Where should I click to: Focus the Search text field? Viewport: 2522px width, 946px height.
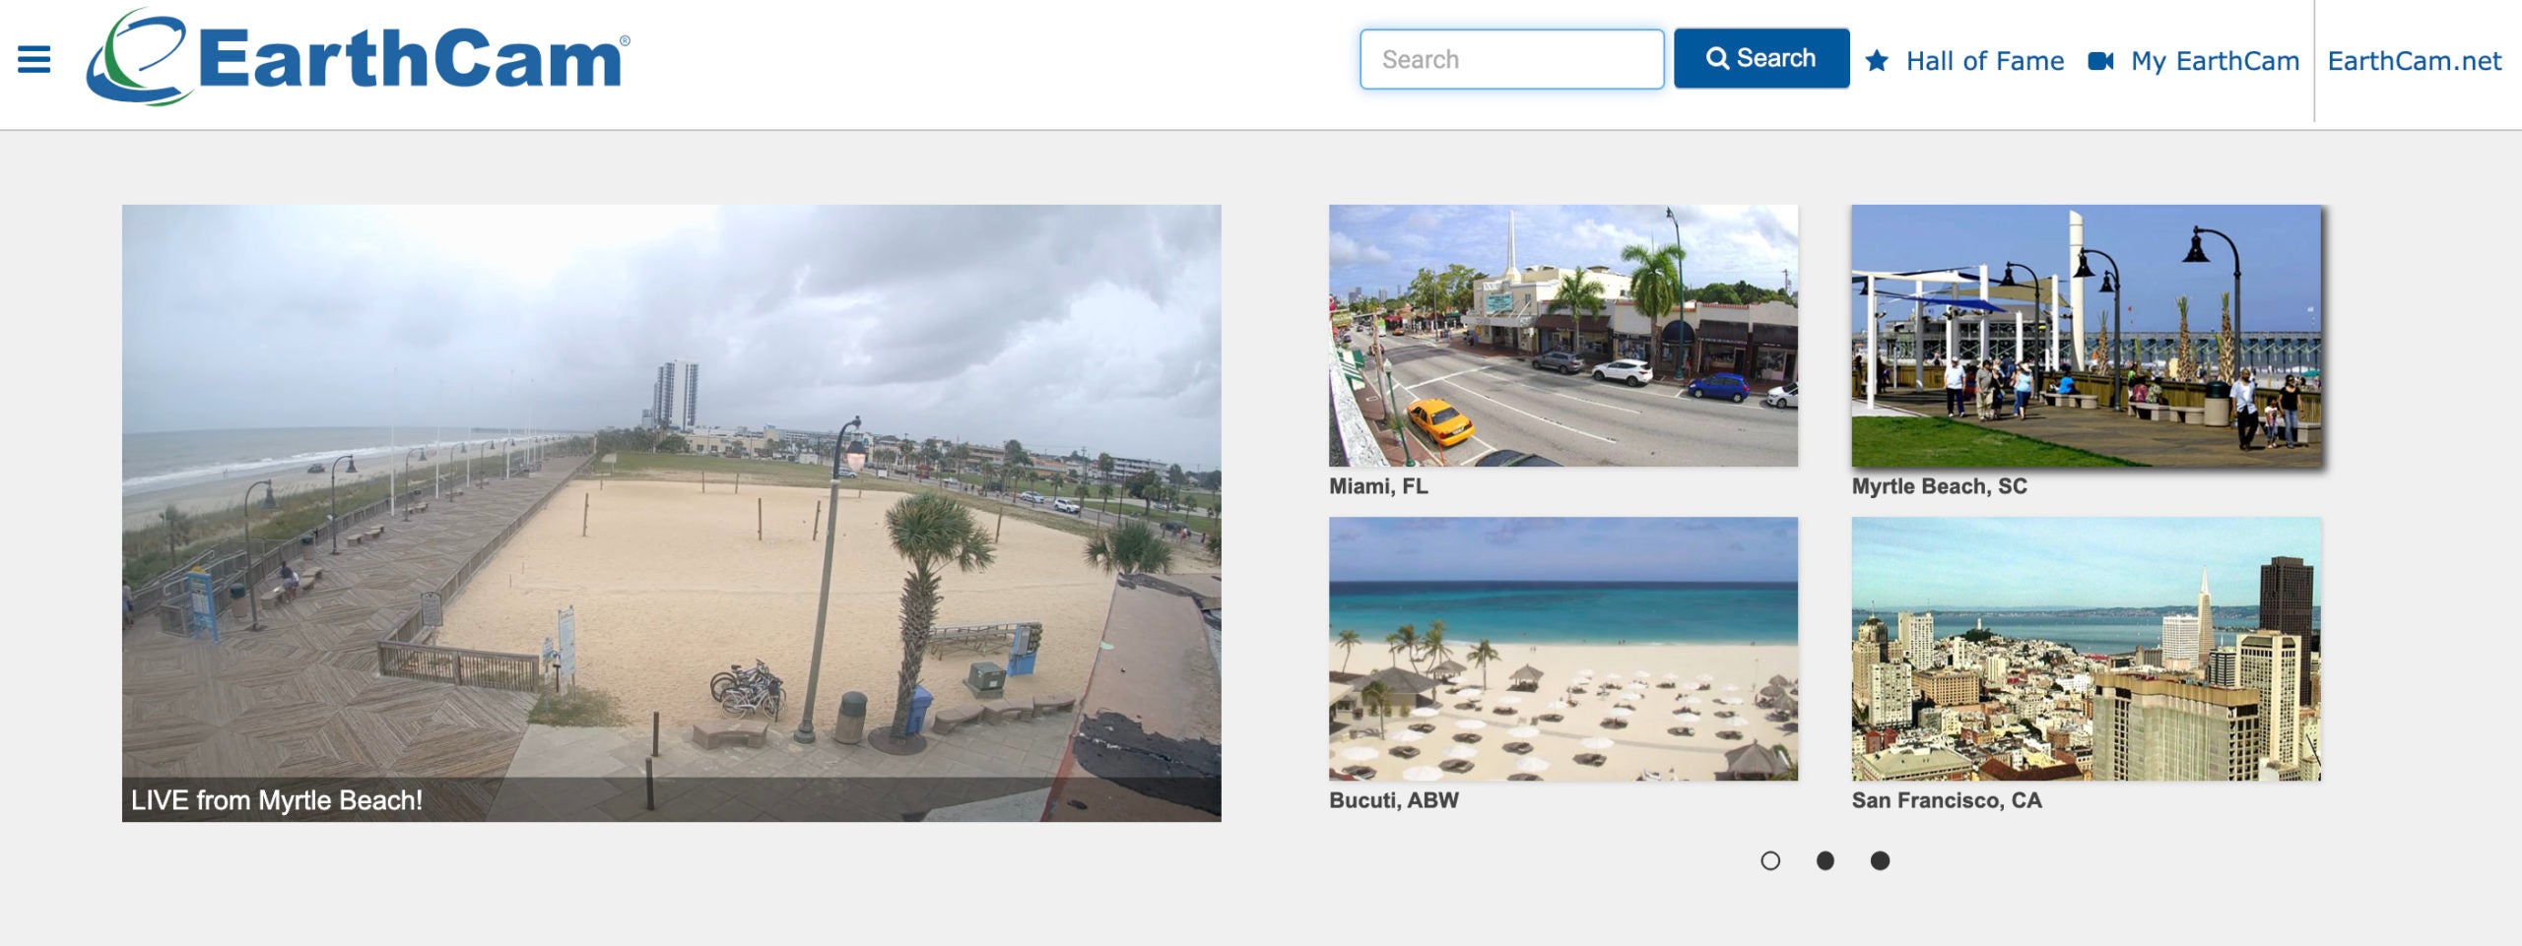(x=1512, y=59)
